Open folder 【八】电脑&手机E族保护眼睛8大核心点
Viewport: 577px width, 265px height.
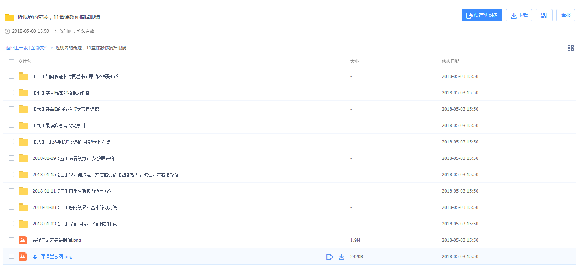[72, 142]
